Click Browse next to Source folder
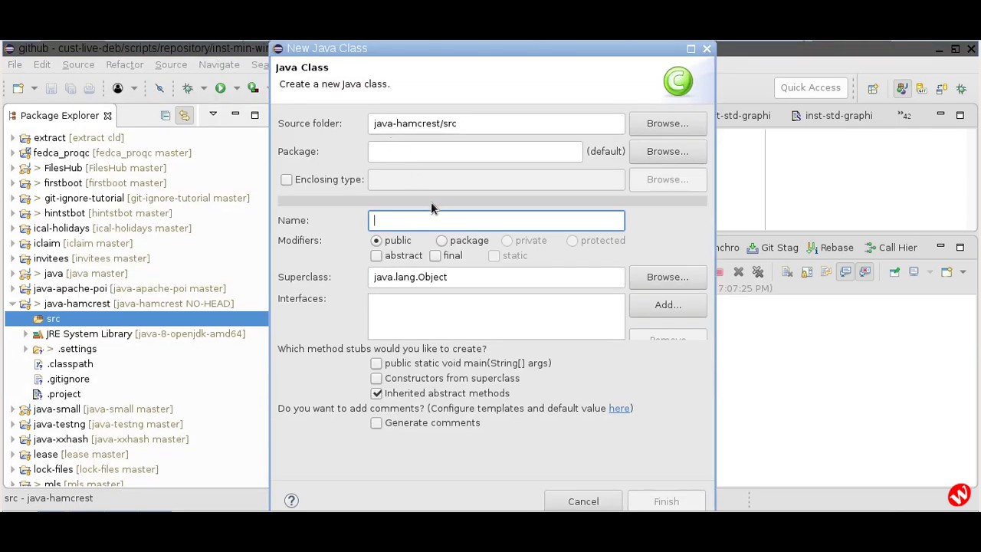 click(668, 123)
